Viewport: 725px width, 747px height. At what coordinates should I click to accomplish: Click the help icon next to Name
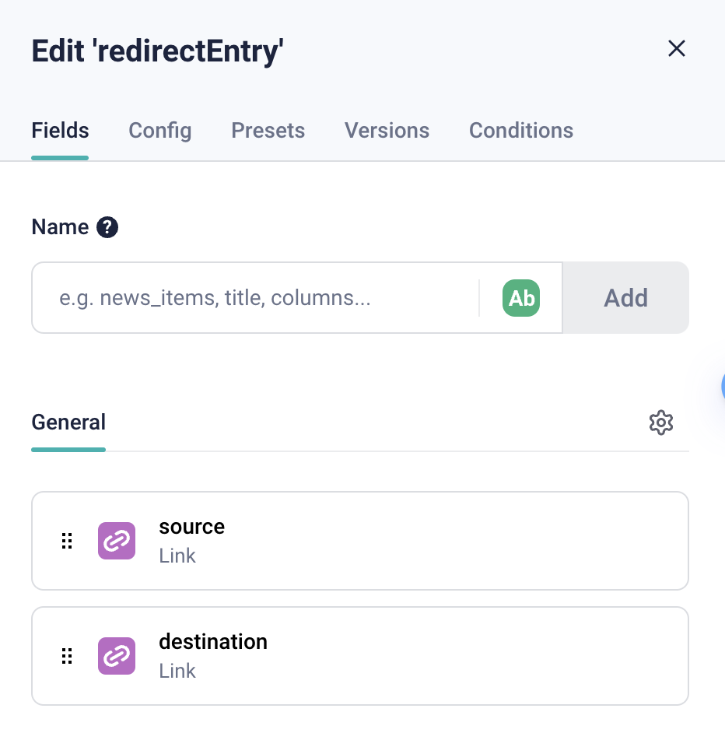click(107, 226)
